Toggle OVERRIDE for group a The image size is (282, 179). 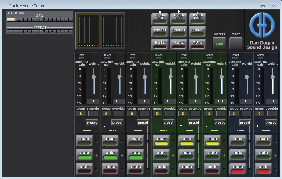(160, 19)
